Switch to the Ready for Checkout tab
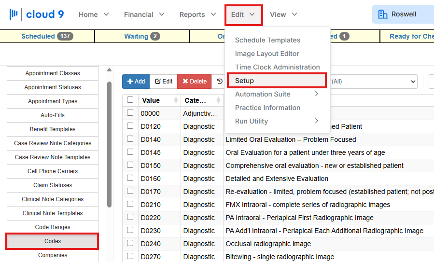434x262 pixels. click(407, 36)
